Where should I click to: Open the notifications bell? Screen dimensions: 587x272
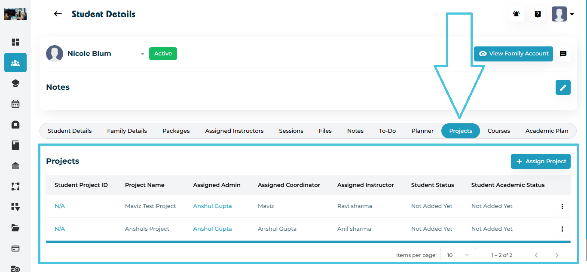click(x=516, y=14)
